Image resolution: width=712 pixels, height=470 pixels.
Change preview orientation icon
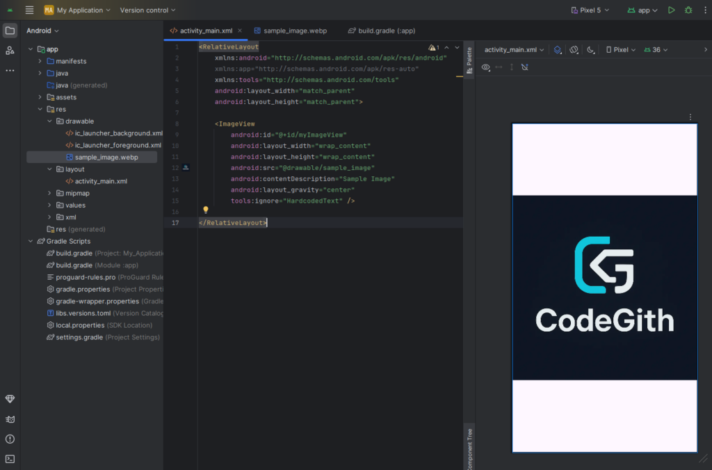pyautogui.click(x=574, y=50)
